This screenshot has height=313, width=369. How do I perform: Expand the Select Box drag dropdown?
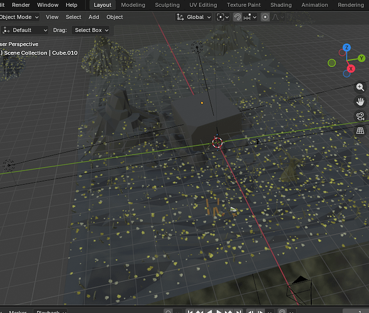(91, 30)
